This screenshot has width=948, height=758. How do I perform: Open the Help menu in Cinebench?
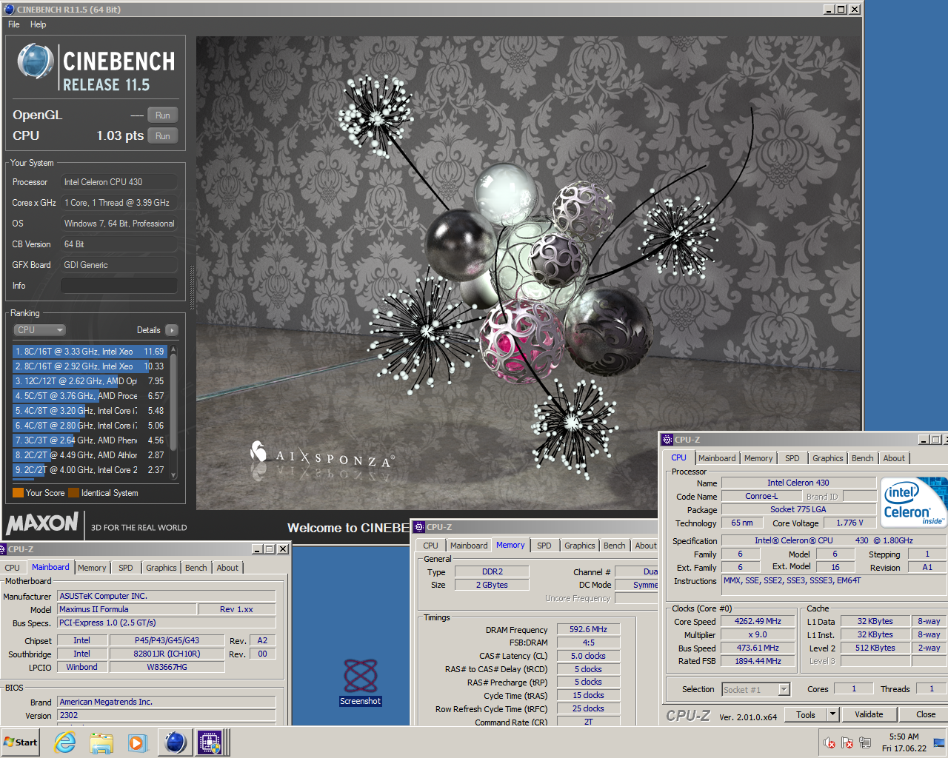39,24
